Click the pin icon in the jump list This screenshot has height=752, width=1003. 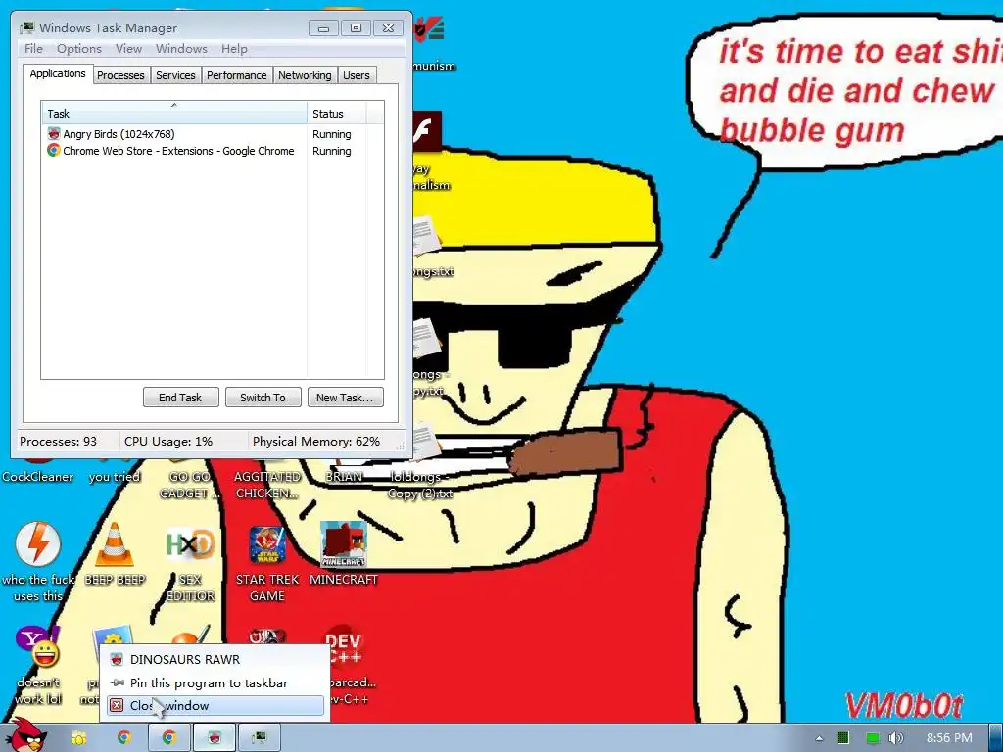[118, 682]
